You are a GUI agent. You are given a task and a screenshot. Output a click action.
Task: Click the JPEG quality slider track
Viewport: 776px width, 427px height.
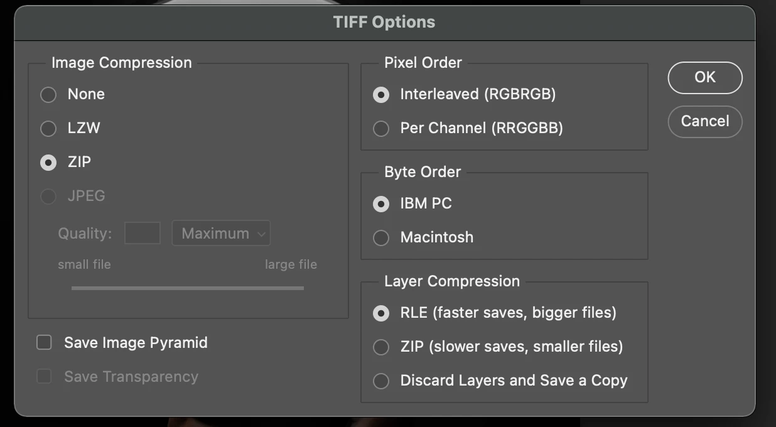tap(188, 288)
